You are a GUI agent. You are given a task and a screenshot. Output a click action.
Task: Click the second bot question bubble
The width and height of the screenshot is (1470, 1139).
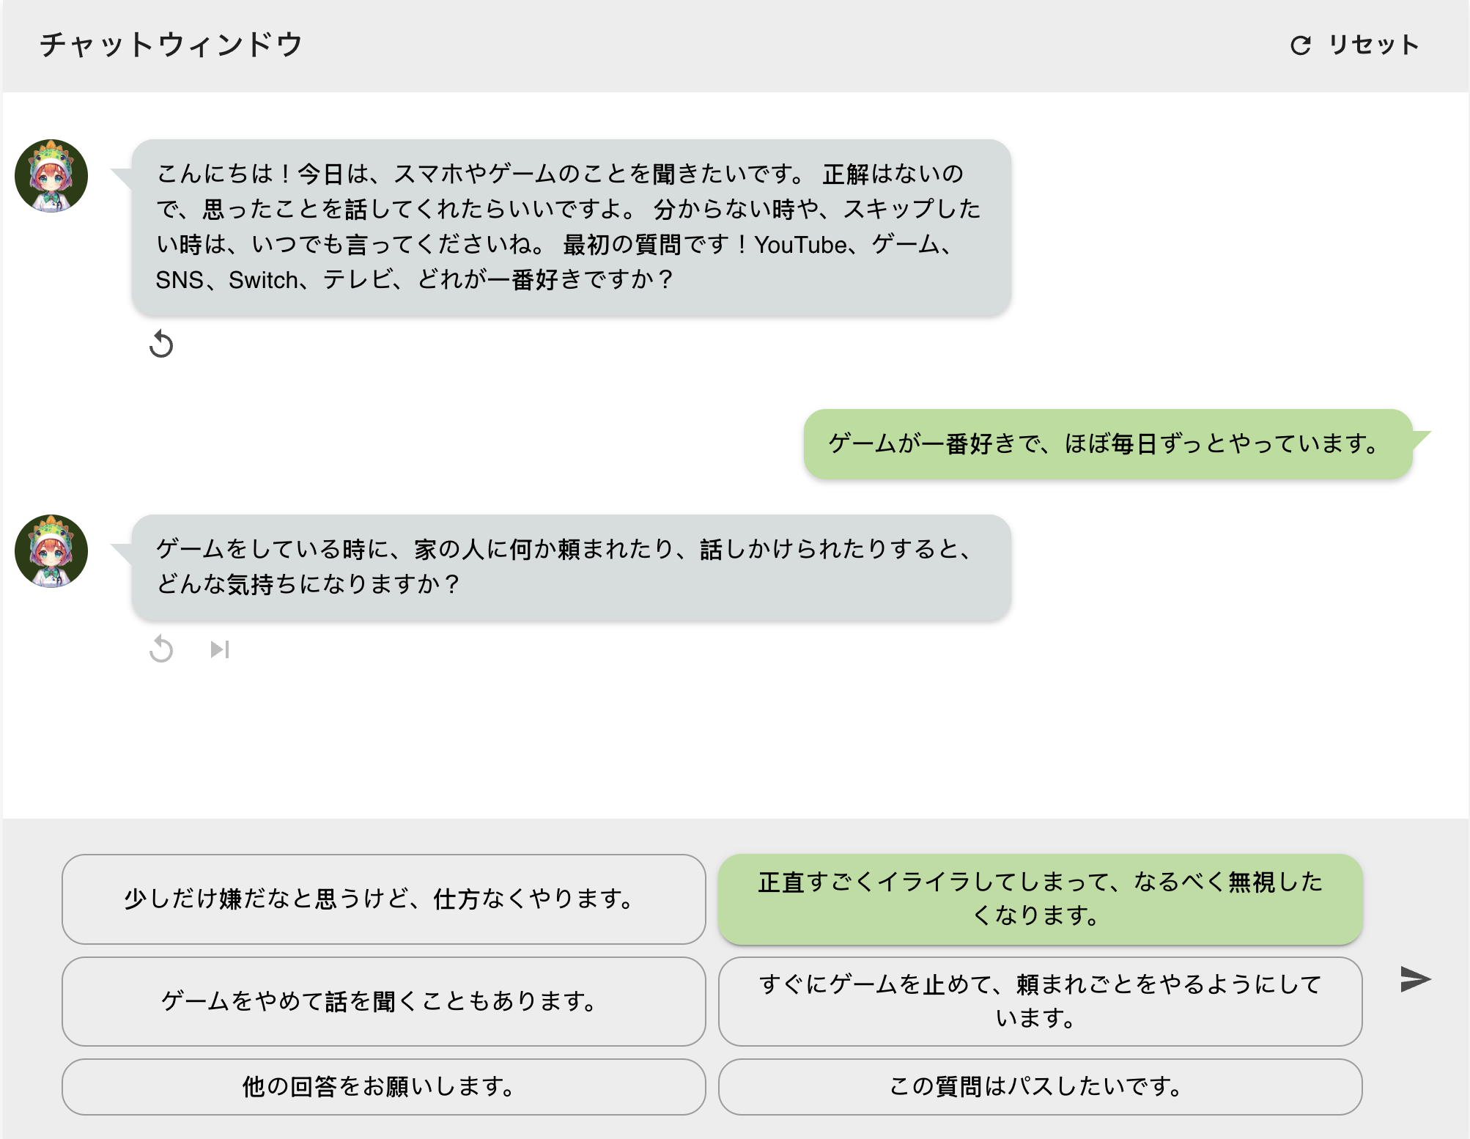[571, 567]
